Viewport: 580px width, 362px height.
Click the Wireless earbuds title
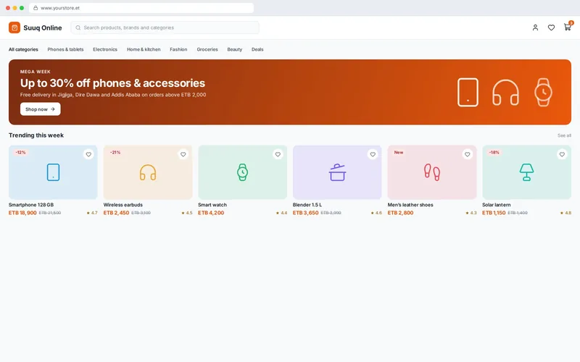[x=123, y=205]
